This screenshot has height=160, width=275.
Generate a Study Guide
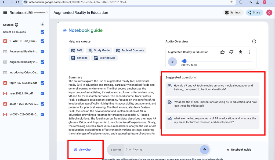pyautogui.click(x=99, y=50)
